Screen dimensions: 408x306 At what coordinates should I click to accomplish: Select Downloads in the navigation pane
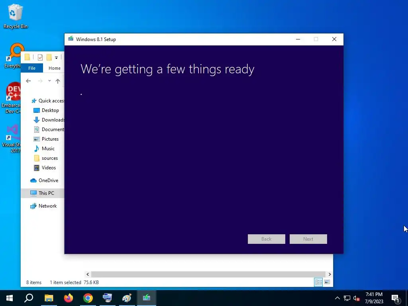[49, 120]
